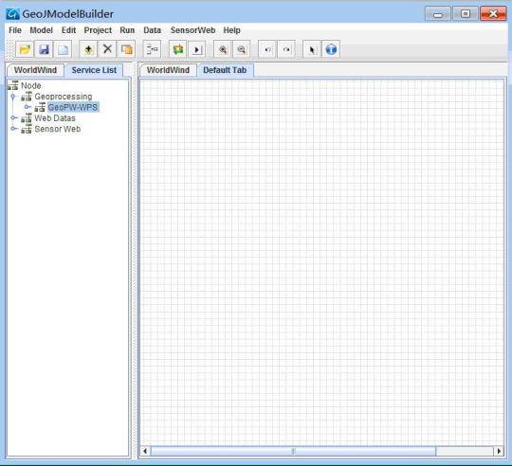Click the delete X toolbar icon

tap(107, 49)
